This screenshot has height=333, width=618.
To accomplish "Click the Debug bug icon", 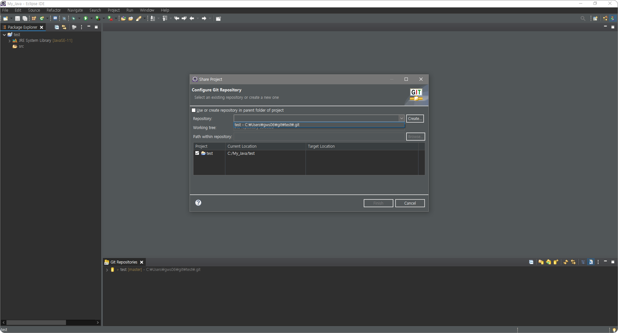I will tap(74, 19).
